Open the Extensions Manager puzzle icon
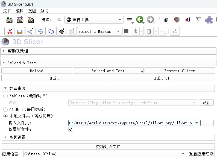217x158 pixels. point(209,20)
